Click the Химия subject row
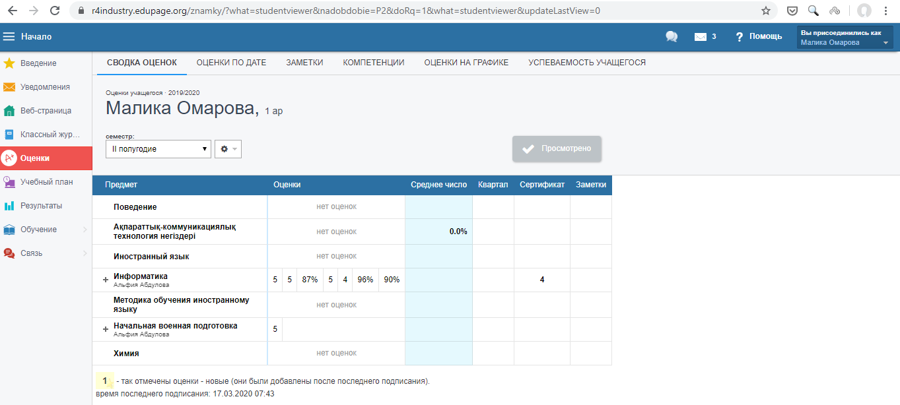 click(x=352, y=353)
